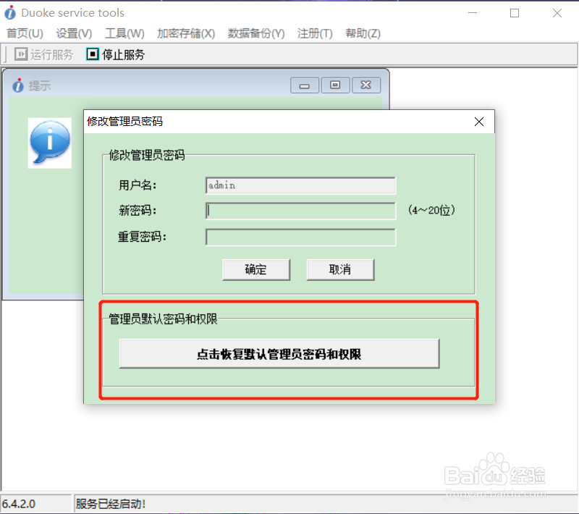Screen dimensions: 579x514
Task: Maximize the Duoke service tools window
Action: tap(515, 13)
